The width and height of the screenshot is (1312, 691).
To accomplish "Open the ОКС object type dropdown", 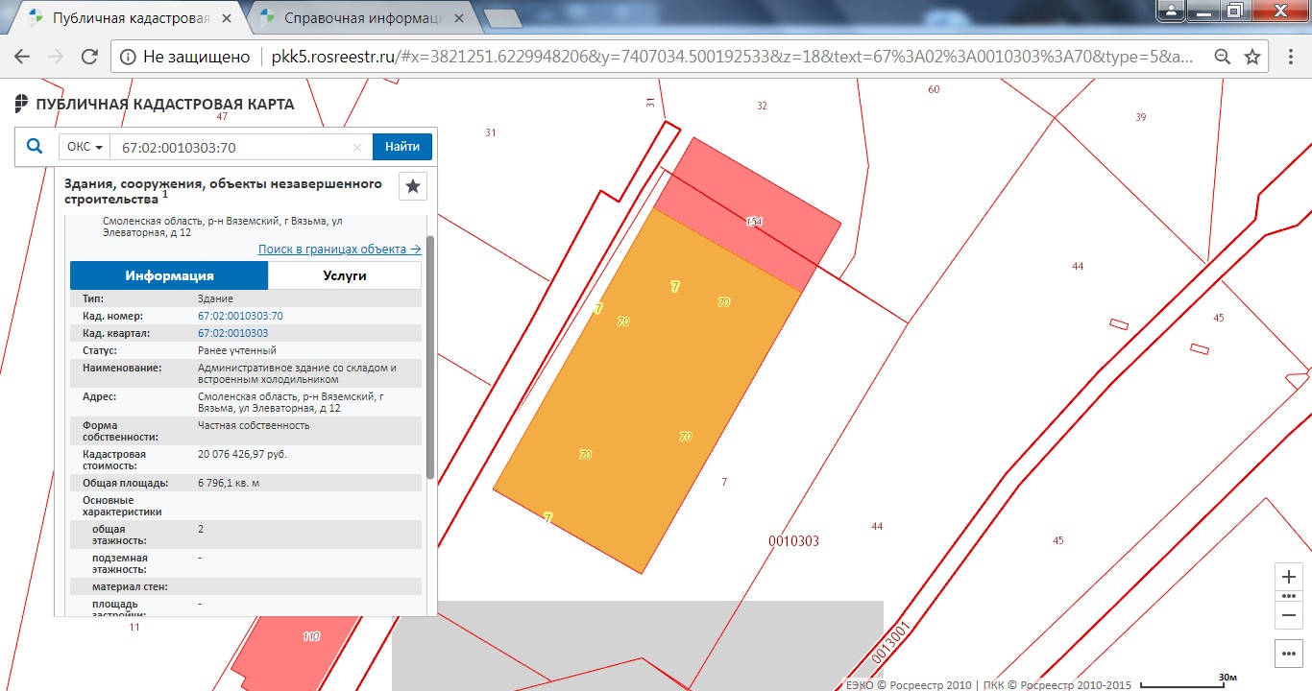I will [85, 147].
